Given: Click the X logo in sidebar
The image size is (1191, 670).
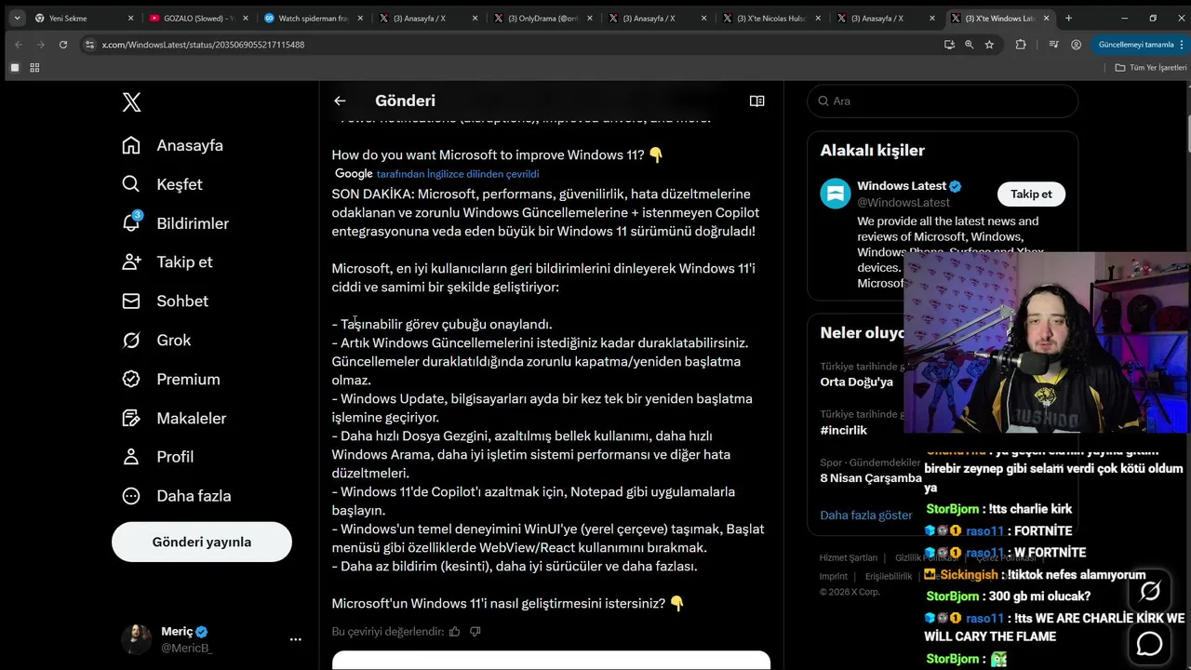Looking at the screenshot, I should [131, 102].
